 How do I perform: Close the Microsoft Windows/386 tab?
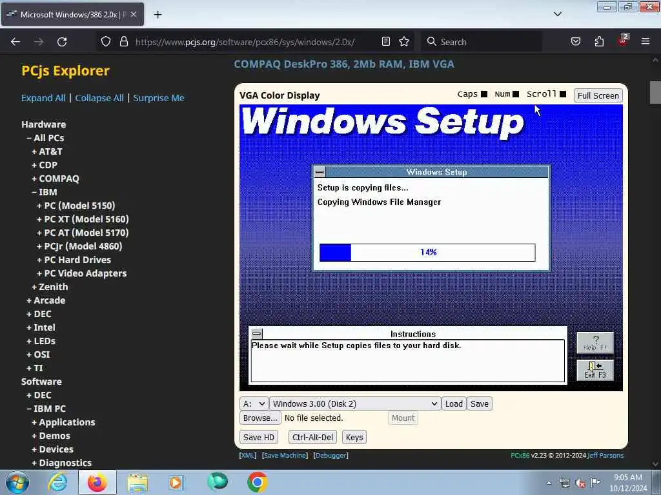[x=134, y=14]
